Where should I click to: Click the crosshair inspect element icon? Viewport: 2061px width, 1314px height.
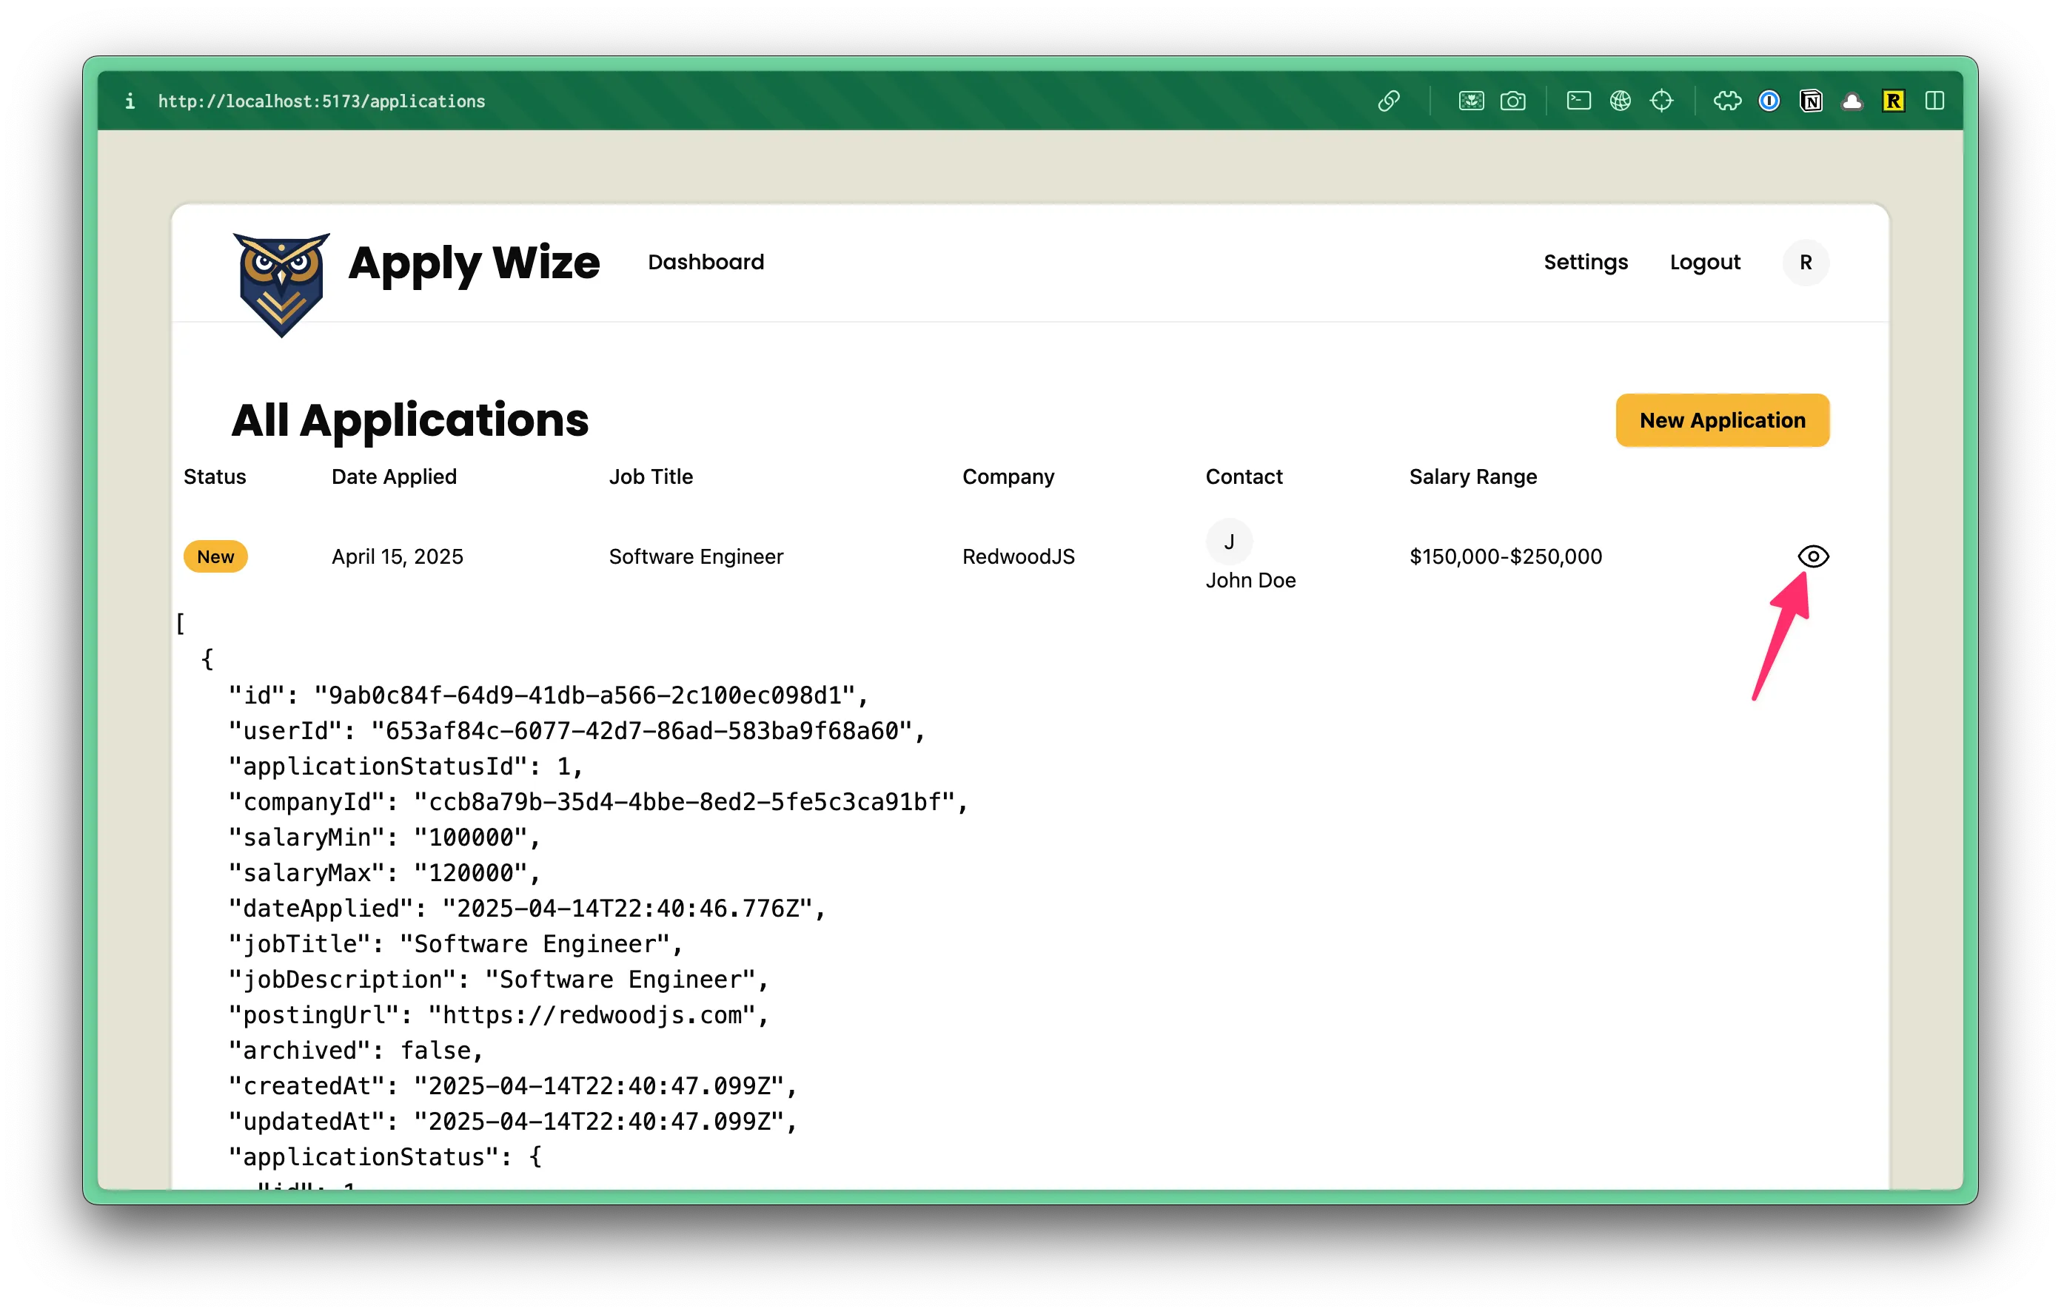click(1661, 101)
